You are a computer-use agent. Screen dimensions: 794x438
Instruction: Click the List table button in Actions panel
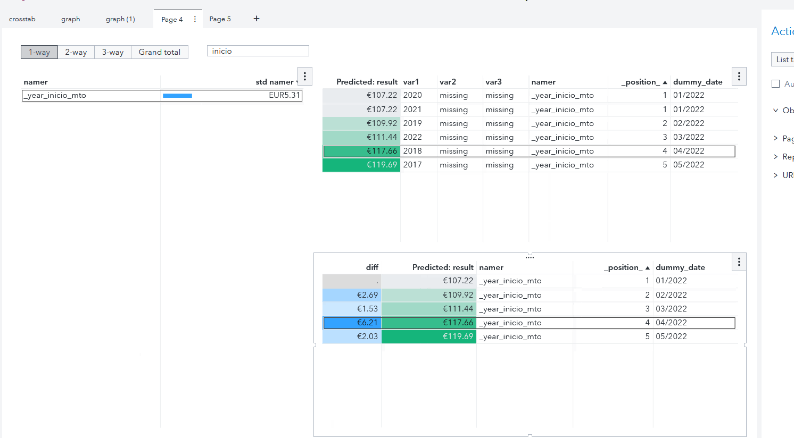(783, 59)
